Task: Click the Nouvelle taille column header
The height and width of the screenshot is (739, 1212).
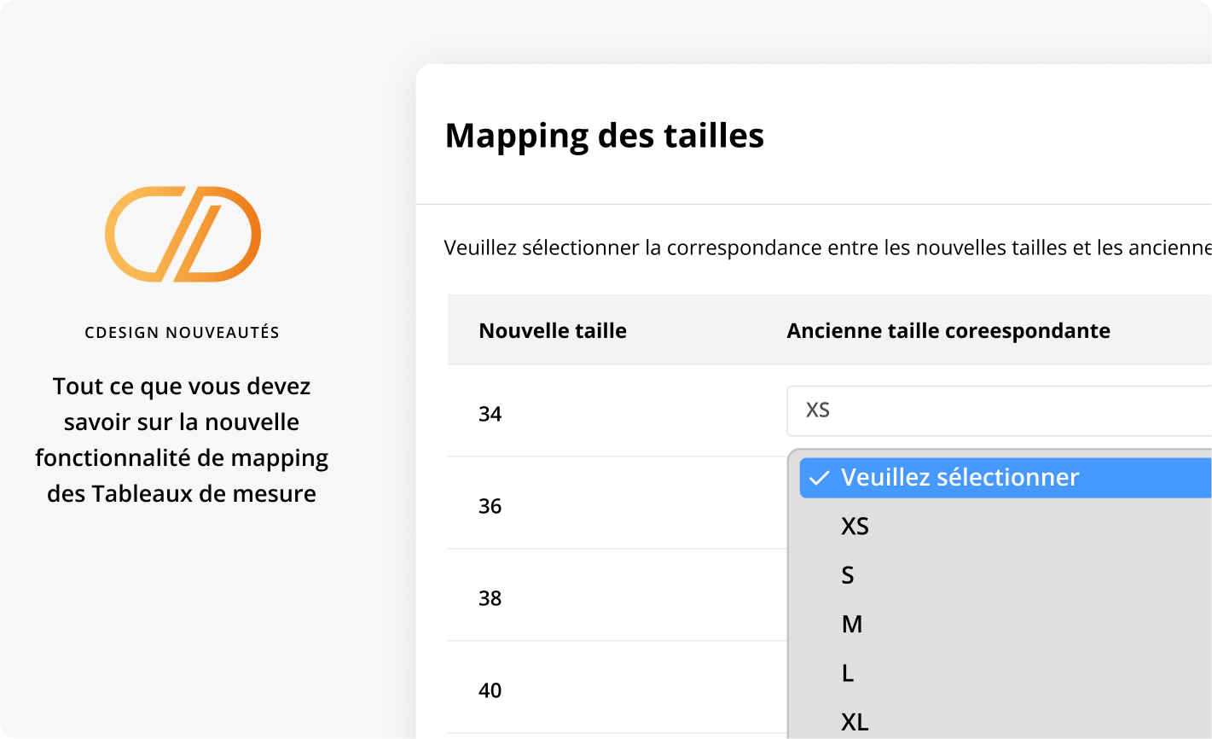Action: (553, 331)
